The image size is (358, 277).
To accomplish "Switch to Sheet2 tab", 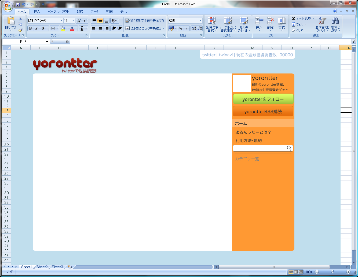I will pos(42,267).
